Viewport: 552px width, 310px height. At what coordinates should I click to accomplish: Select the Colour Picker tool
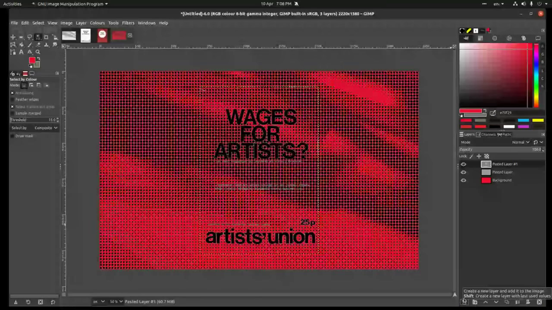pyautogui.click(x=29, y=52)
